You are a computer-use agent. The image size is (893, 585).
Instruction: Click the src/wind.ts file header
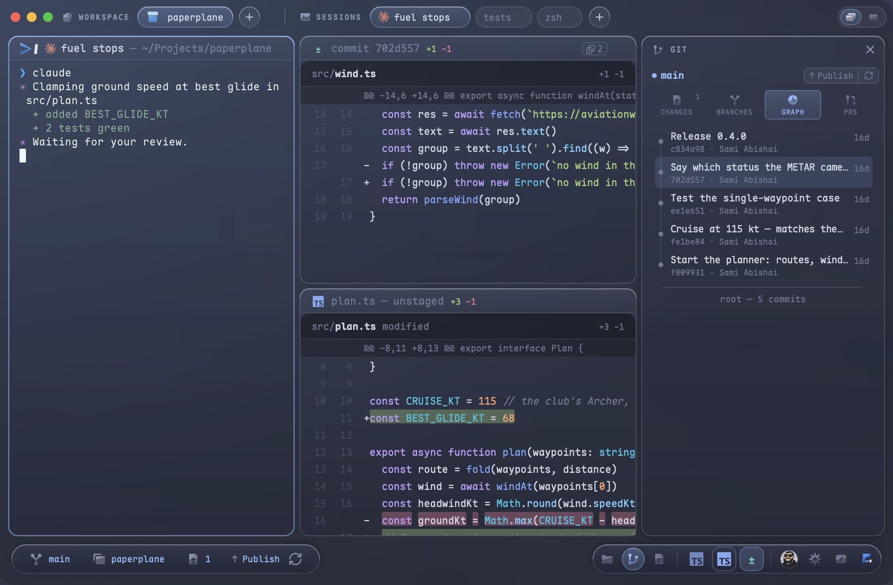pos(468,74)
